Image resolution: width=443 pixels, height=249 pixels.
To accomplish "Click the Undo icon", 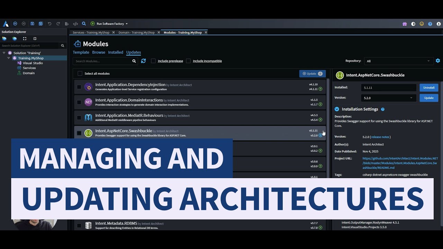I will coord(49,24).
